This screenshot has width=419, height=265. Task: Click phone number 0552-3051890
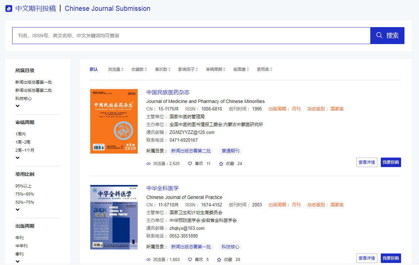point(184,236)
